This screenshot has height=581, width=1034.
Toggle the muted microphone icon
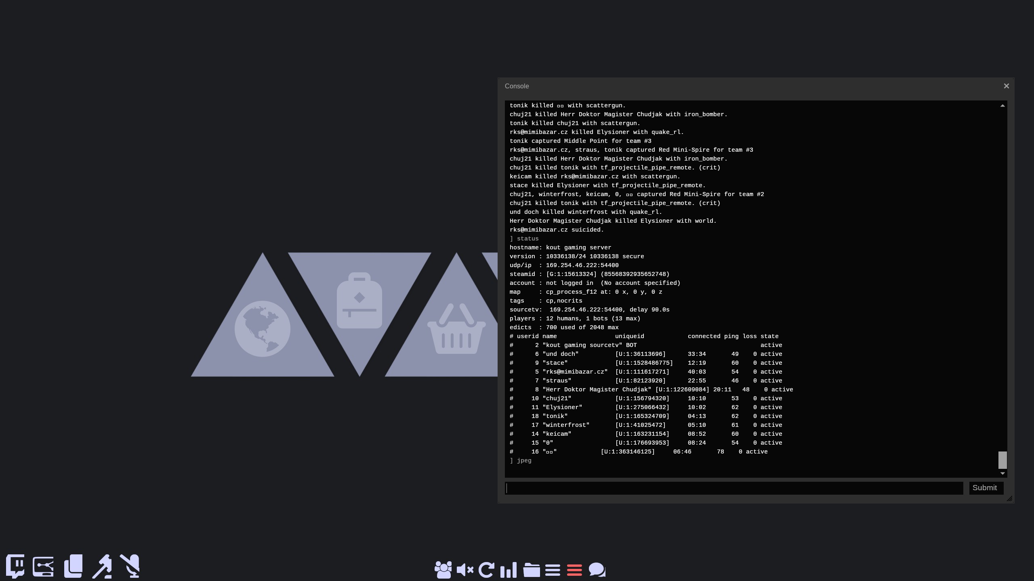pyautogui.click(x=130, y=566)
